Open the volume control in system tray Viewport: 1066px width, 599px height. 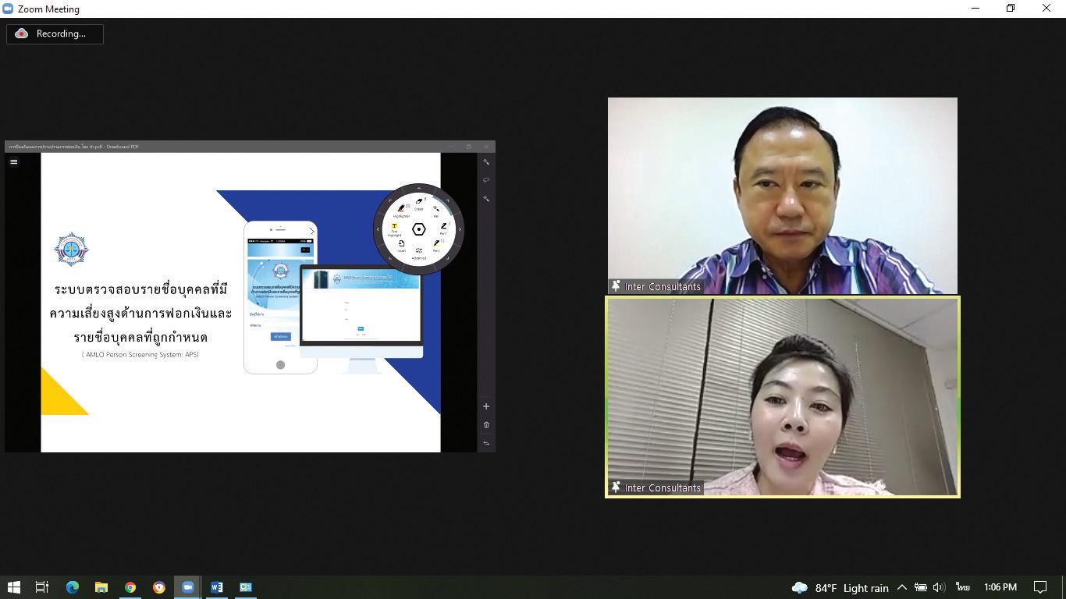[x=939, y=587]
